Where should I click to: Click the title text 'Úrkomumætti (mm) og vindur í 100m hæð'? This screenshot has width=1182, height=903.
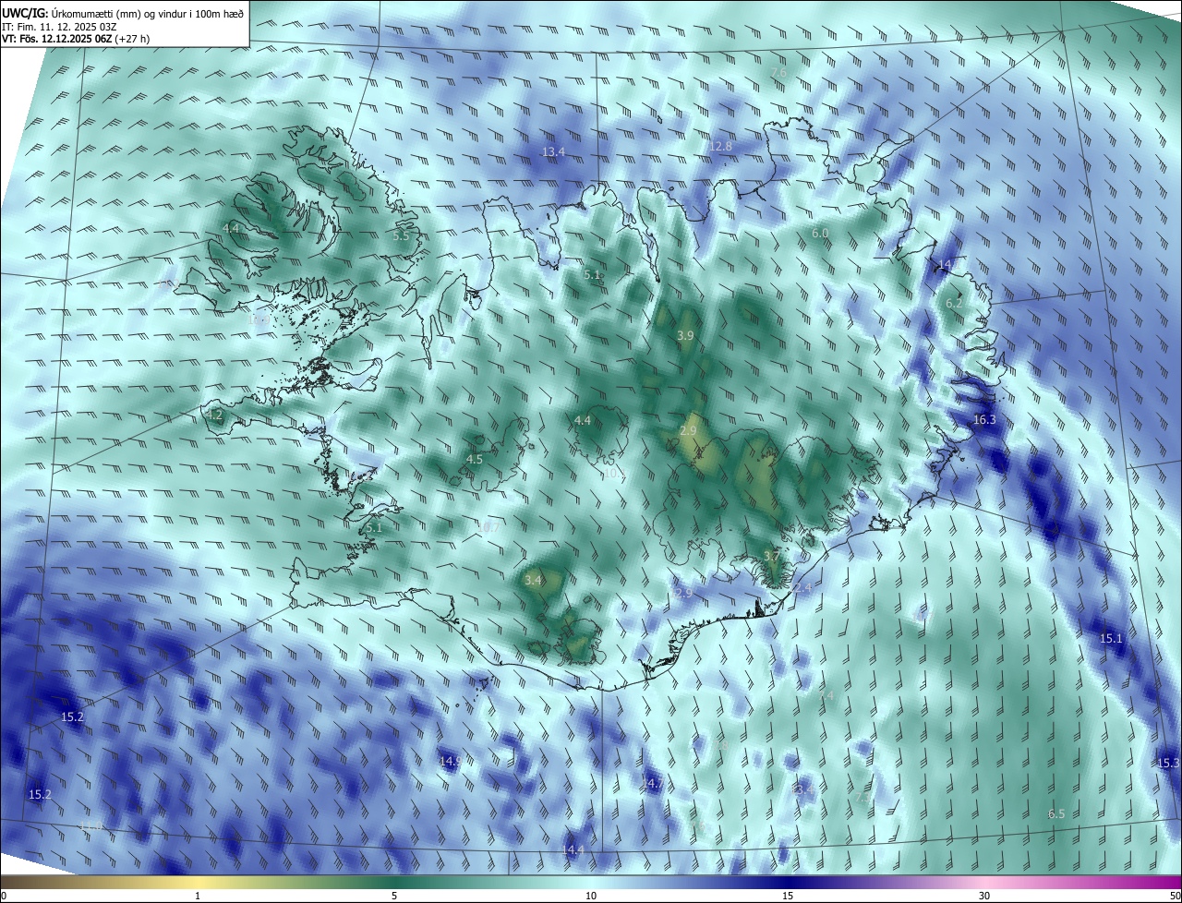146,12
